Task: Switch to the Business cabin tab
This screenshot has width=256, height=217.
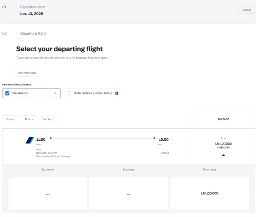Action: tap(128, 170)
